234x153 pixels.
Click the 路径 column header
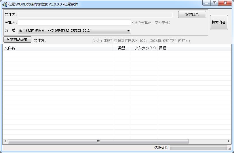(x=194, y=48)
